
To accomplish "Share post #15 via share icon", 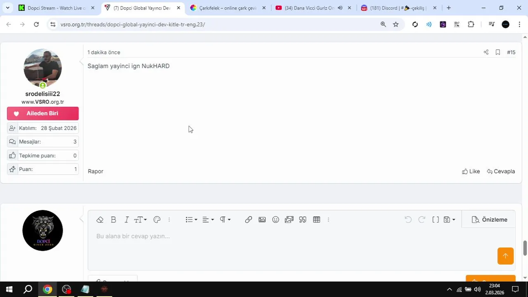I will [486, 52].
